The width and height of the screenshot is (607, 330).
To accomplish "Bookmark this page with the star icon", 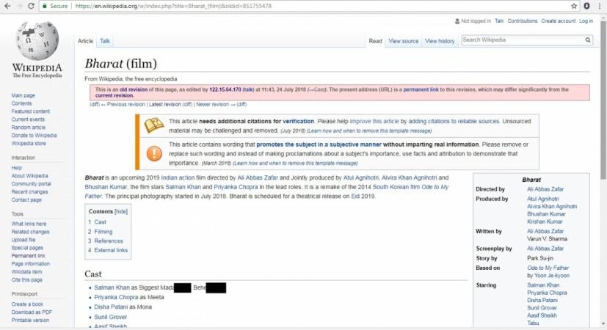I will coord(574,6).
